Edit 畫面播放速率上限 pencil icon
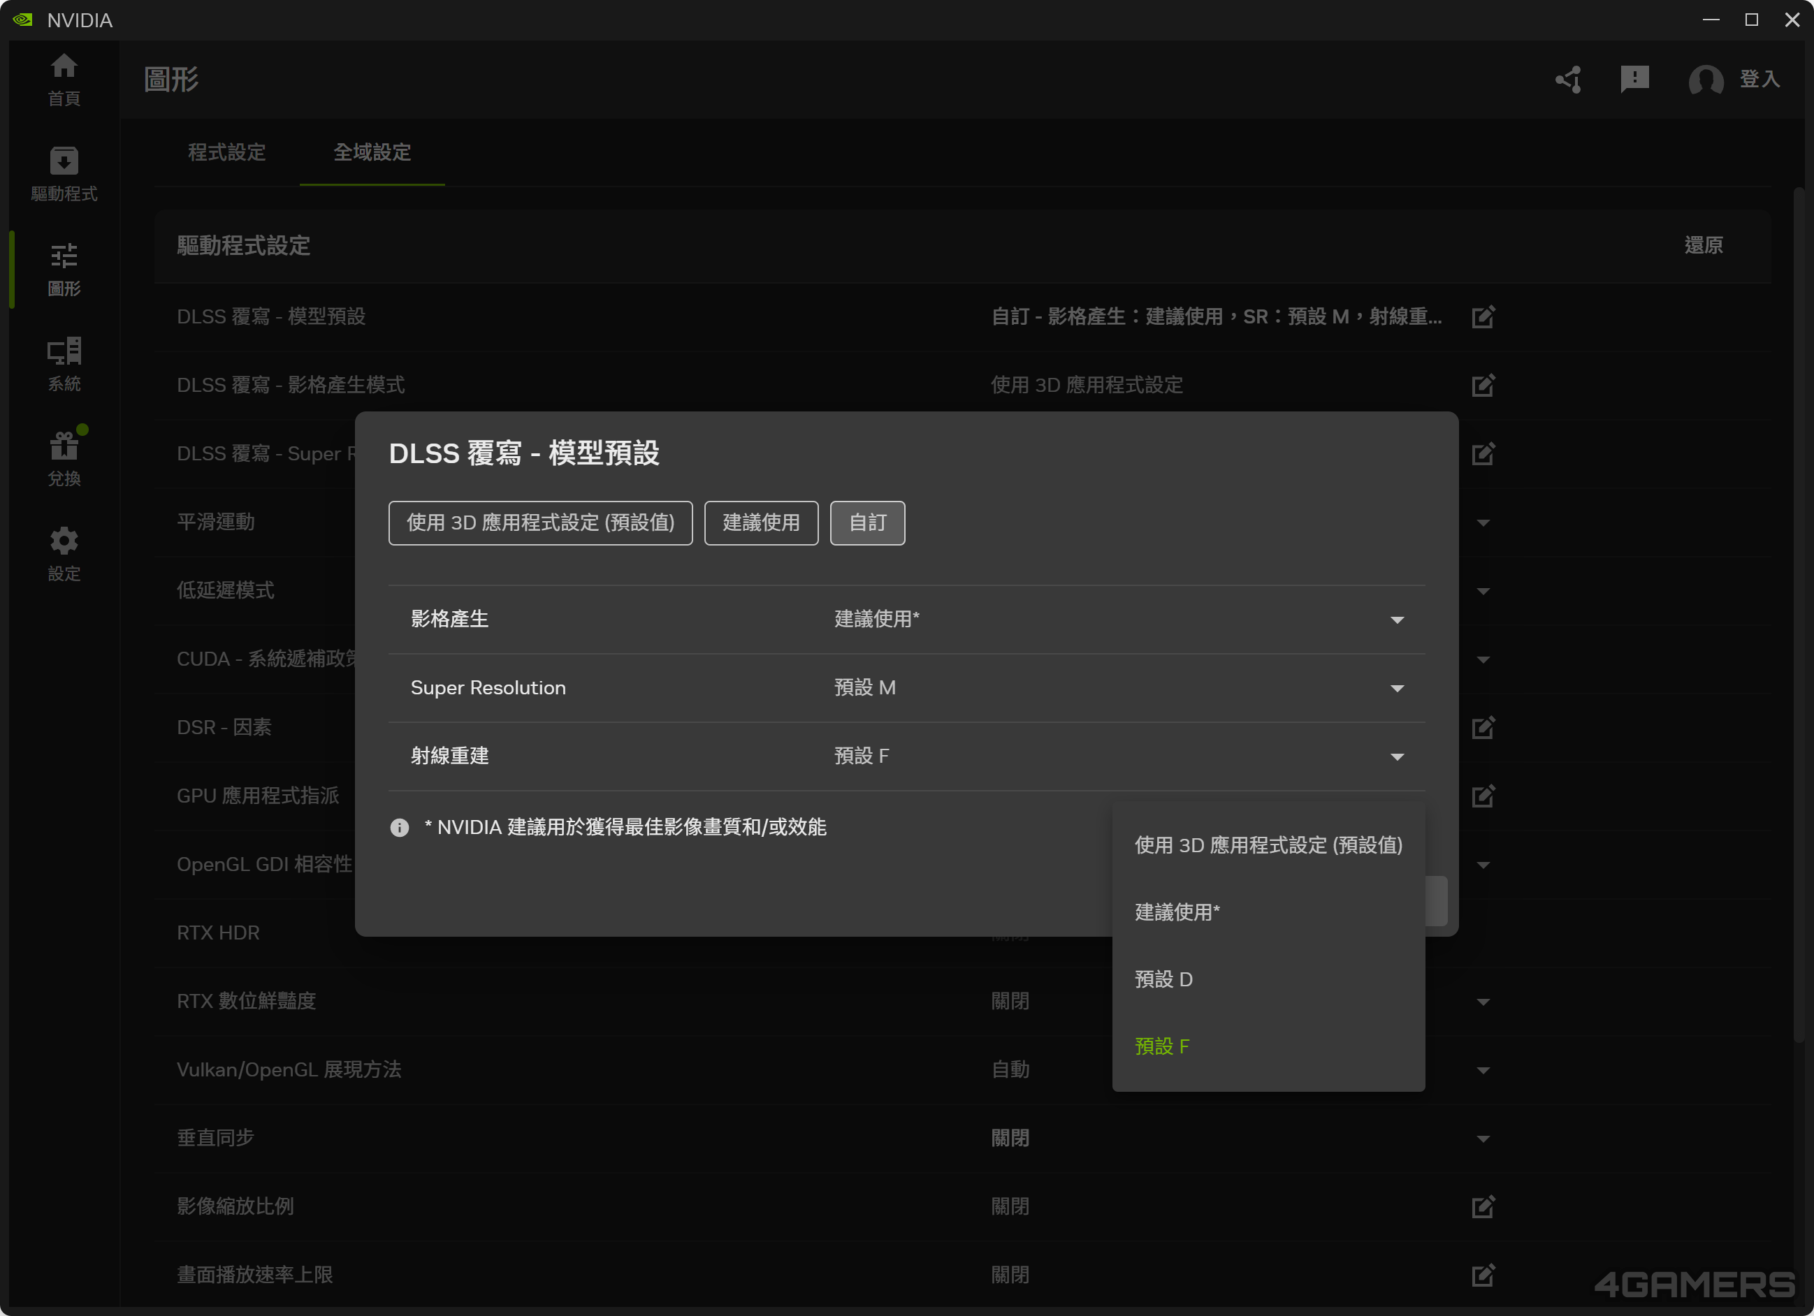1814x1316 pixels. click(x=1483, y=1275)
